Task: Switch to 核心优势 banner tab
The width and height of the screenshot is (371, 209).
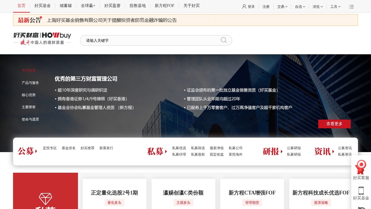Action: pos(29,95)
